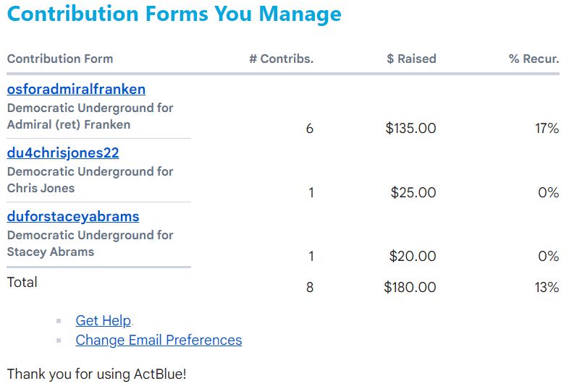Click the Contribution Form column header
Viewport: 569px width, 386px height.
coord(60,59)
